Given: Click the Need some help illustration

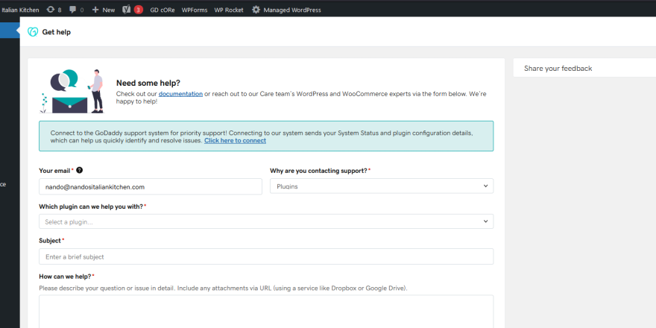Looking at the screenshot, I should pyautogui.click(x=72, y=91).
